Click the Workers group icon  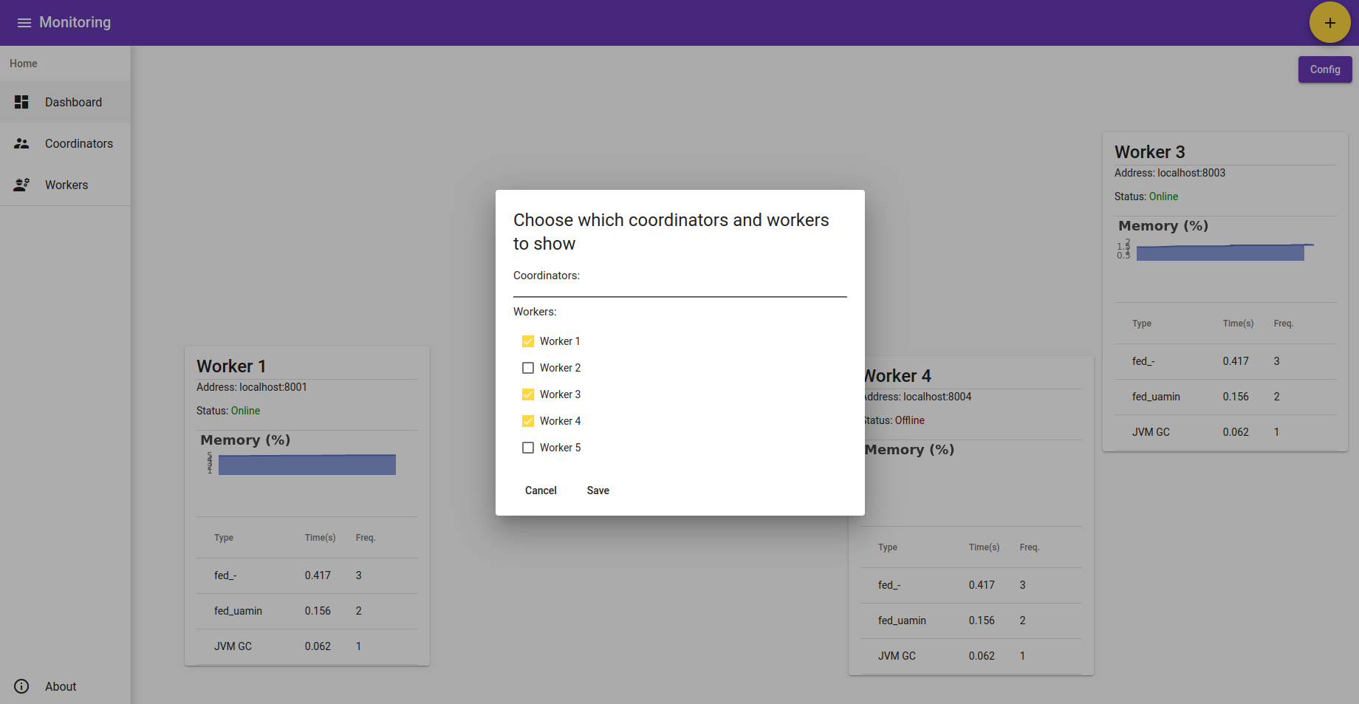click(21, 185)
